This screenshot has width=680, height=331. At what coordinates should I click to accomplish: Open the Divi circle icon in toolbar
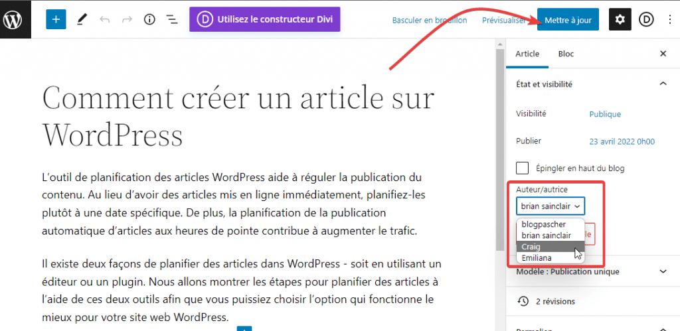click(x=646, y=19)
